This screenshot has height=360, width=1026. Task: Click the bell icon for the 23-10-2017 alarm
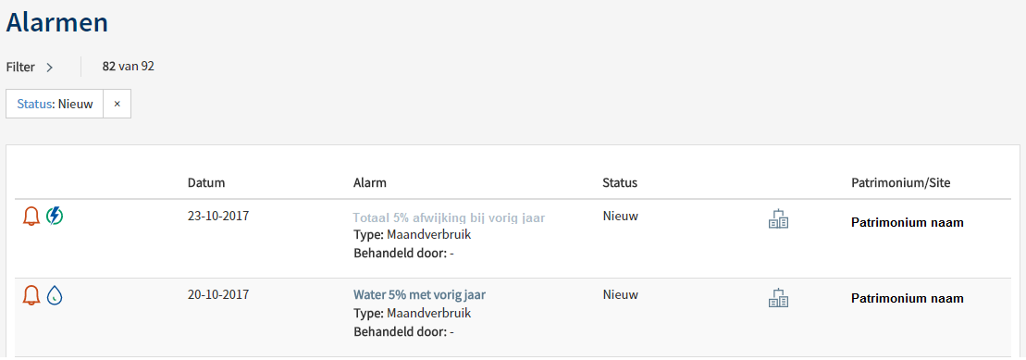[31, 216]
